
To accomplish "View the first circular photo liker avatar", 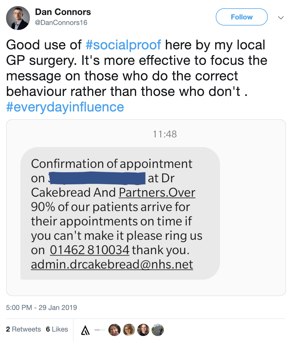I will [x=114, y=330].
